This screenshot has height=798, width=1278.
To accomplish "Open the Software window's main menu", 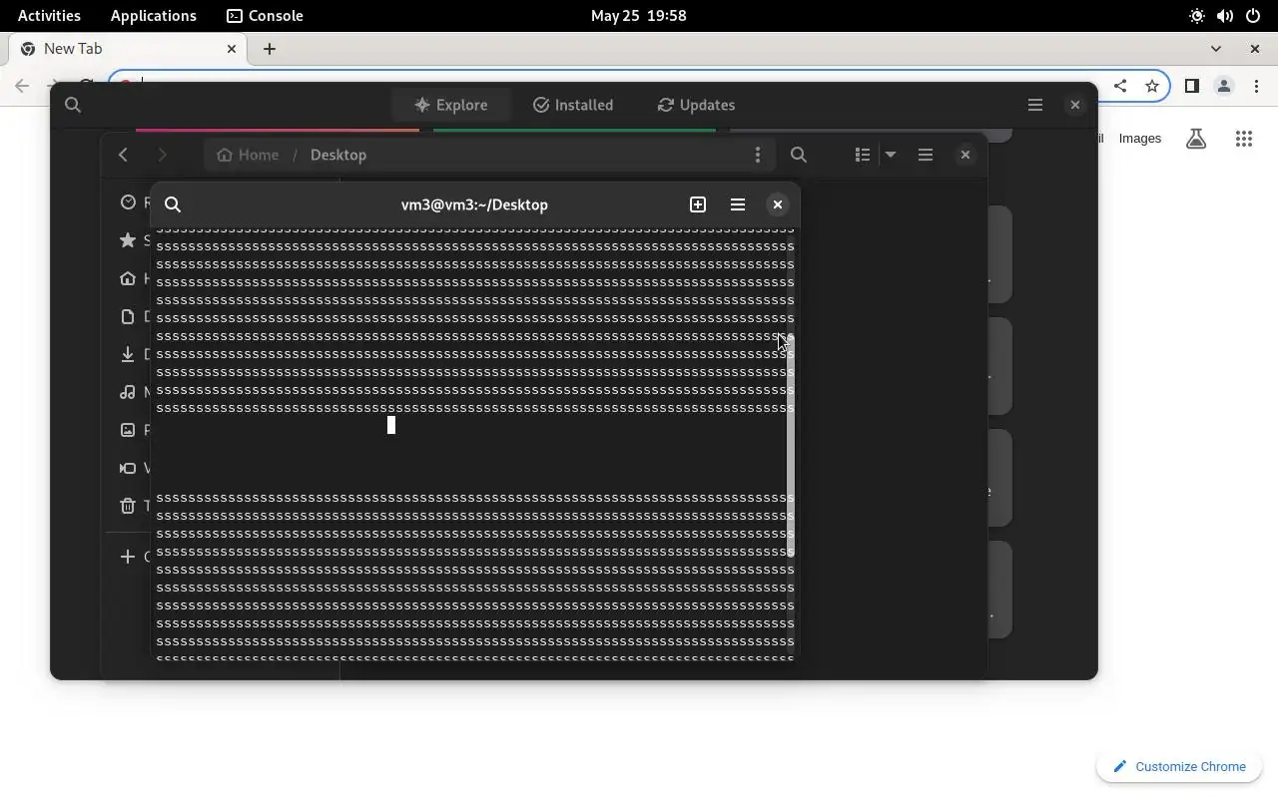I will tap(1035, 105).
